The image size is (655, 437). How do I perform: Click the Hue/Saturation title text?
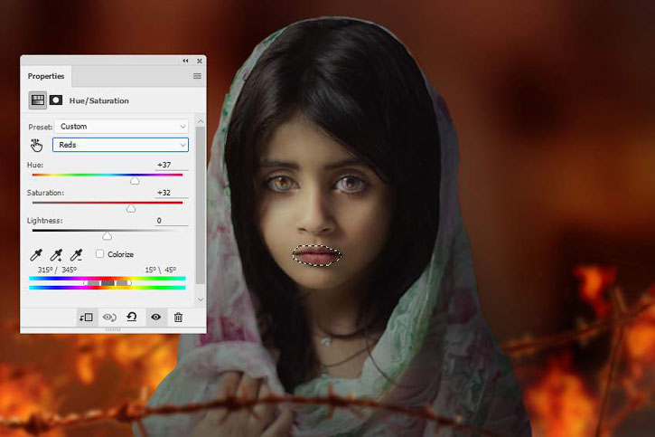click(99, 100)
